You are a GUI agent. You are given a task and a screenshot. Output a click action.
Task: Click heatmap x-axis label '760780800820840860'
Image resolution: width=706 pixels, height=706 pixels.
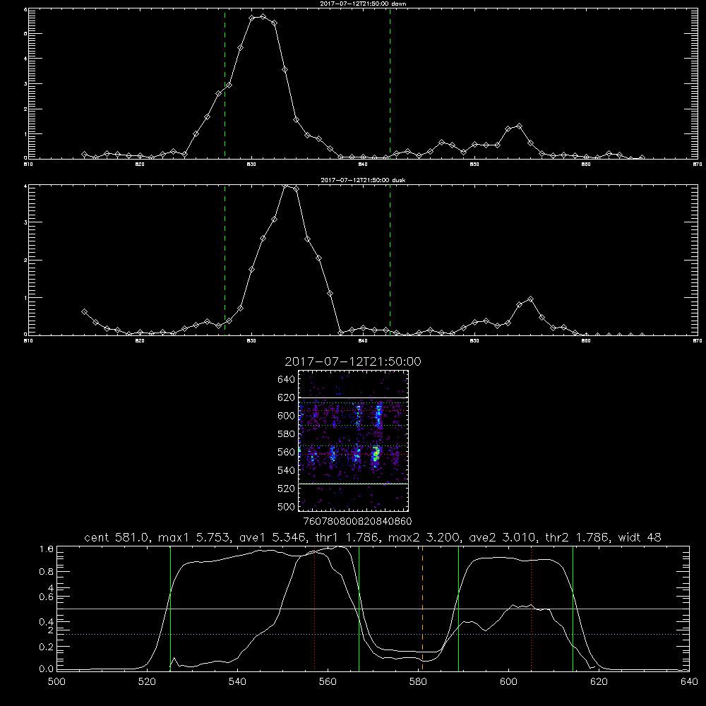click(x=357, y=522)
